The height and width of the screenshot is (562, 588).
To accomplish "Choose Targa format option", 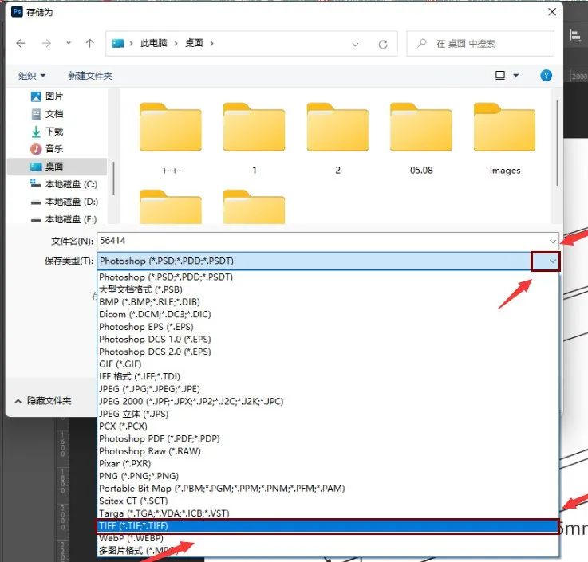I will pyautogui.click(x=328, y=513).
